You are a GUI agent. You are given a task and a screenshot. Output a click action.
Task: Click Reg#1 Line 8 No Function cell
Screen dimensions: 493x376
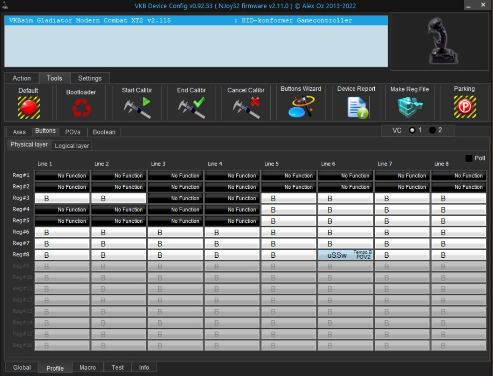[x=459, y=175]
